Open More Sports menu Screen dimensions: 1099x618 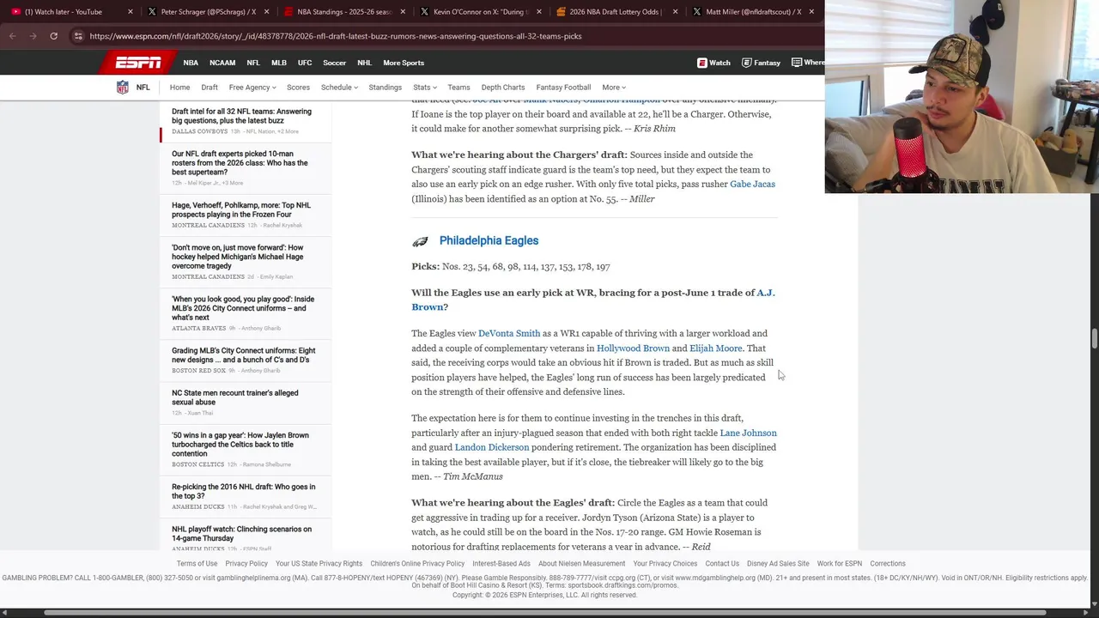pyautogui.click(x=404, y=63)
